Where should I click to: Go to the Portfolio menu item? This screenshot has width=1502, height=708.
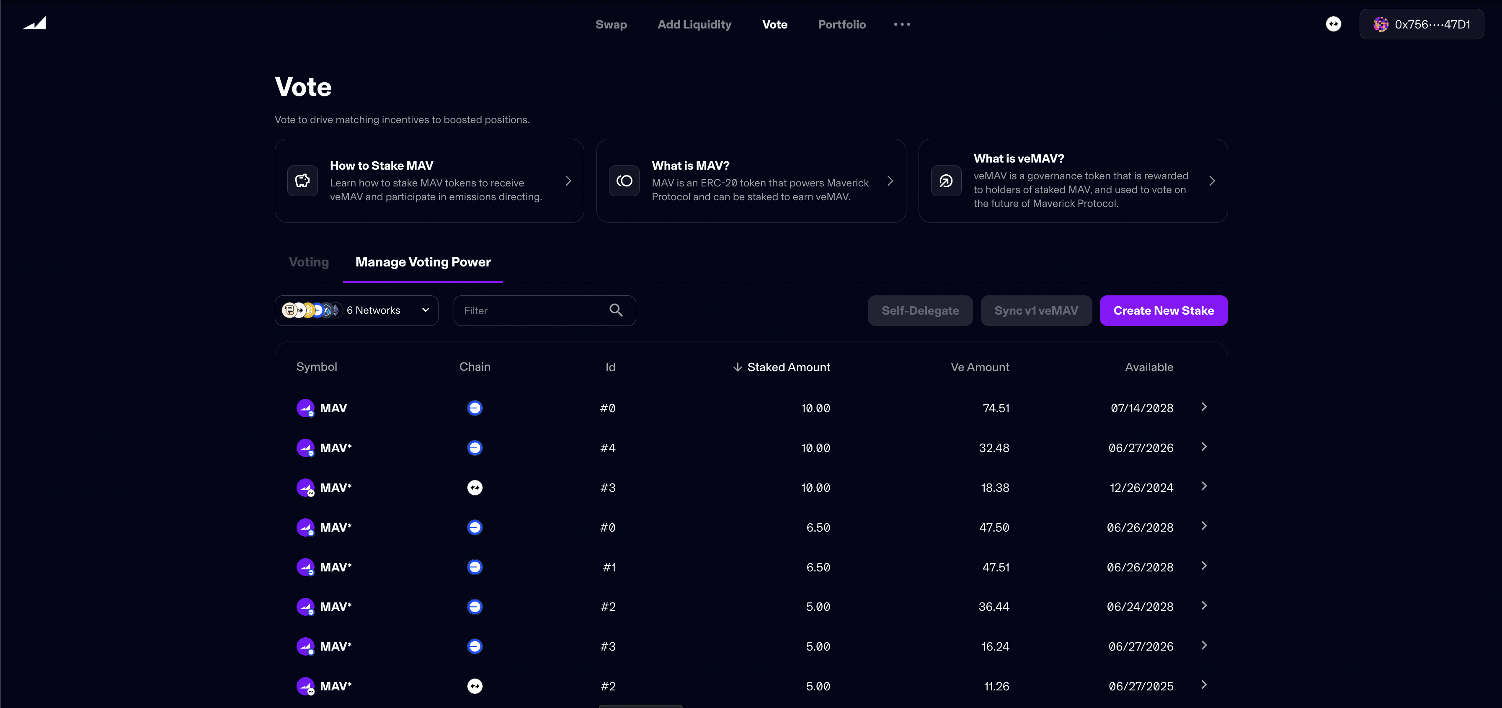841,24
